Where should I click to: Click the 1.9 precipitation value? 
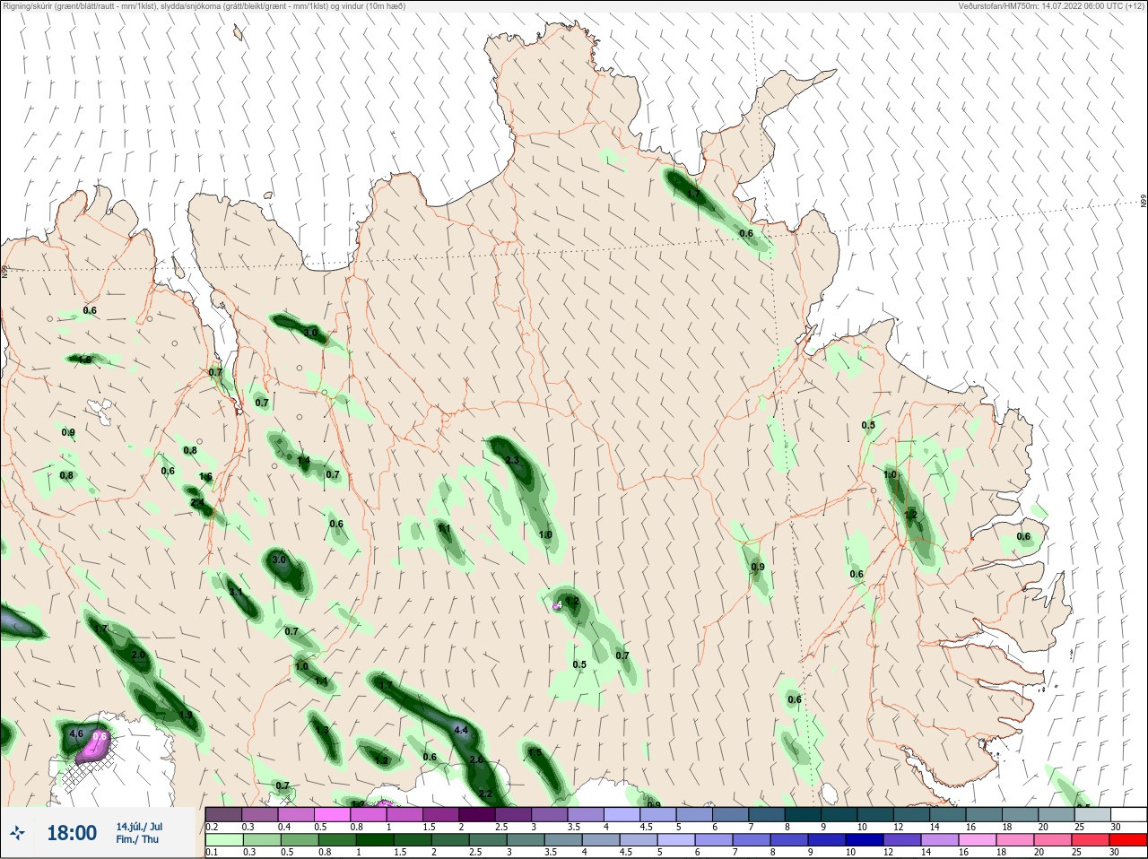(x=186, y=715)
